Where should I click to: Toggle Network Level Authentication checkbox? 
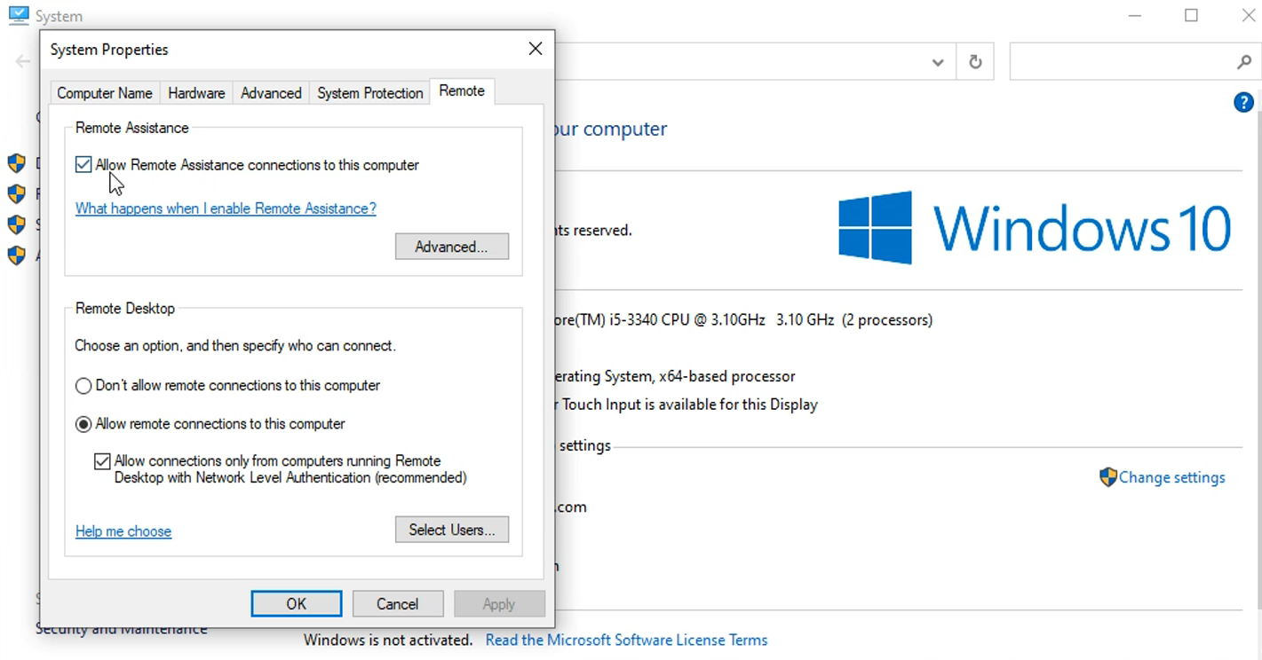pyautogui.click(x=102, y=461)
